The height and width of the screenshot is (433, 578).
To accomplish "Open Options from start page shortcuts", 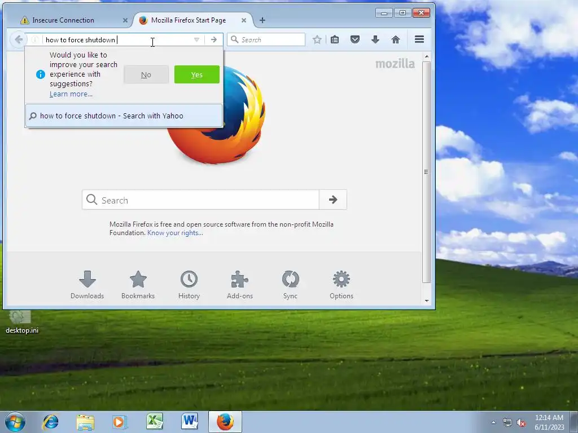I will 341,285.
